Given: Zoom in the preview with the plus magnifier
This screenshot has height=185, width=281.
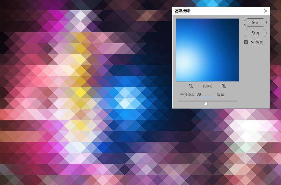Looking at the screenshot, I should coord(224,86).
